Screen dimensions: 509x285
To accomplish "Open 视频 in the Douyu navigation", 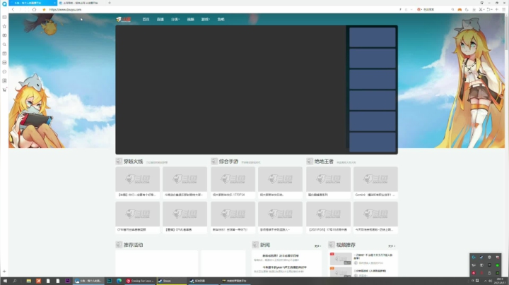I will tap(191, 20).
